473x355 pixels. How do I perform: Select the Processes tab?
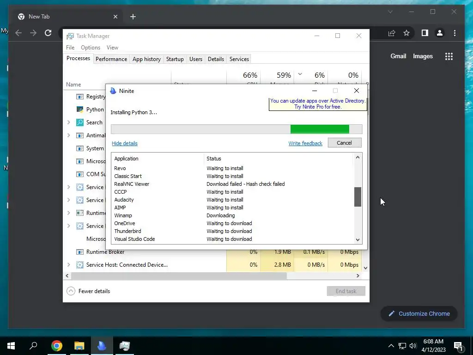pos(78,58)
